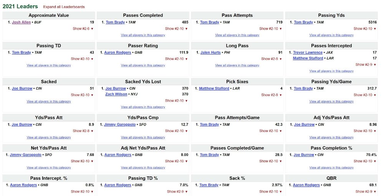View all players in Pass Attempts category

(x=237, y=35)
